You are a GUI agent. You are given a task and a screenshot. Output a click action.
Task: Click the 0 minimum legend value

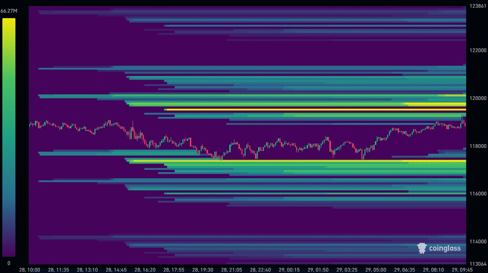coord(9,263)
